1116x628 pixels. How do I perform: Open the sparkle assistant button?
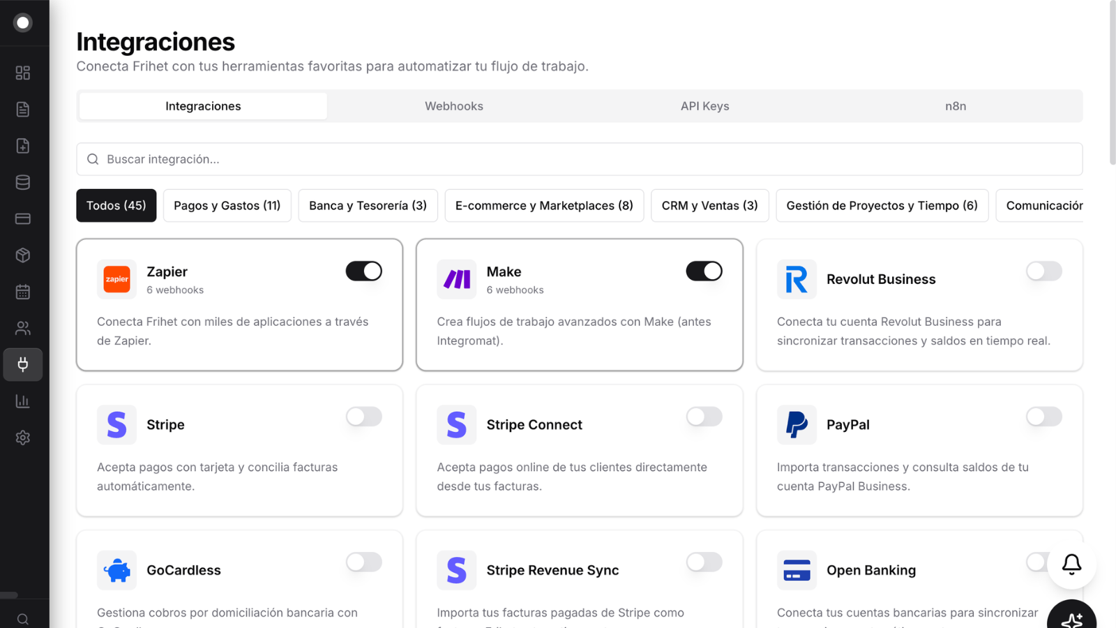pos(1071,618)
